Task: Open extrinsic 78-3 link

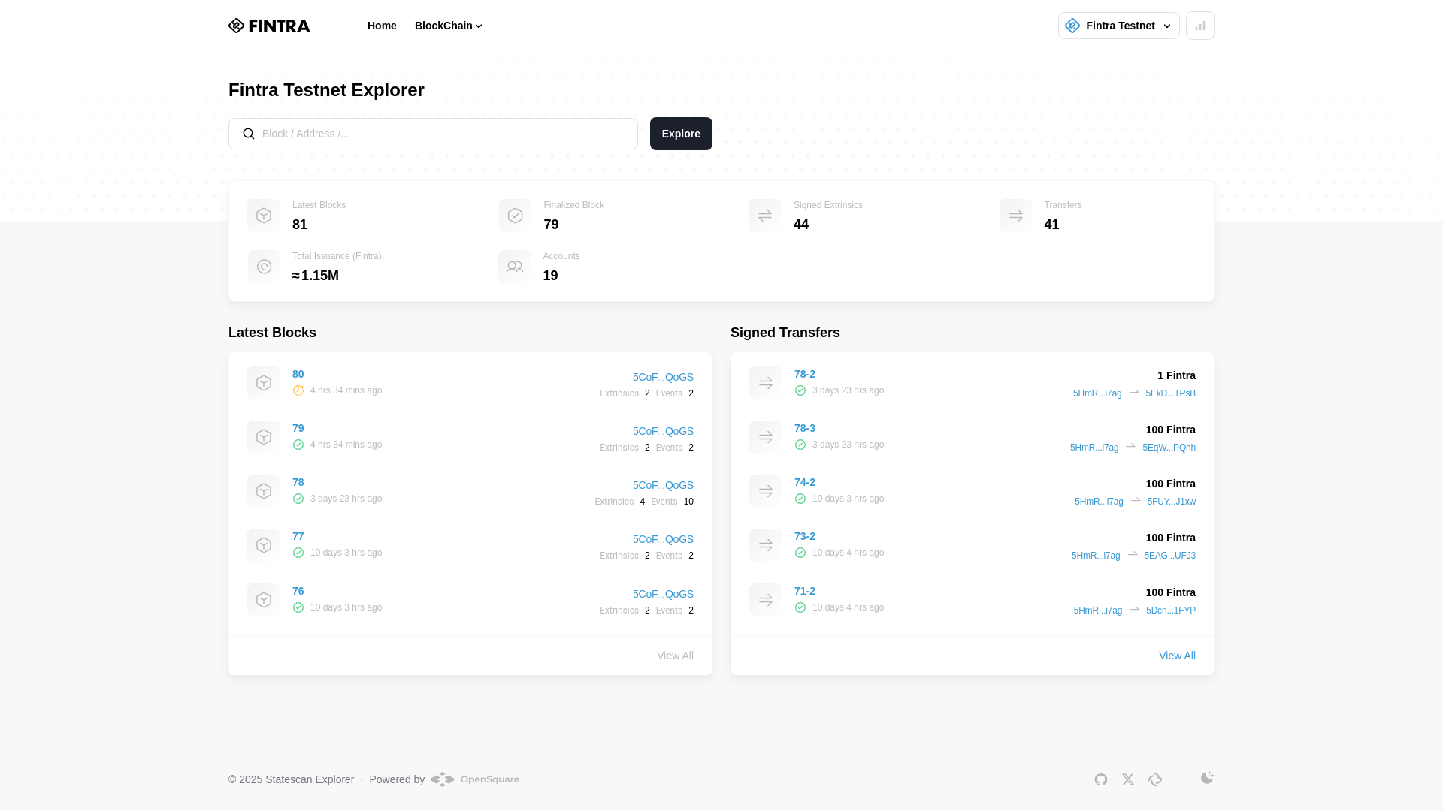Action: click(x=805, y=428)
